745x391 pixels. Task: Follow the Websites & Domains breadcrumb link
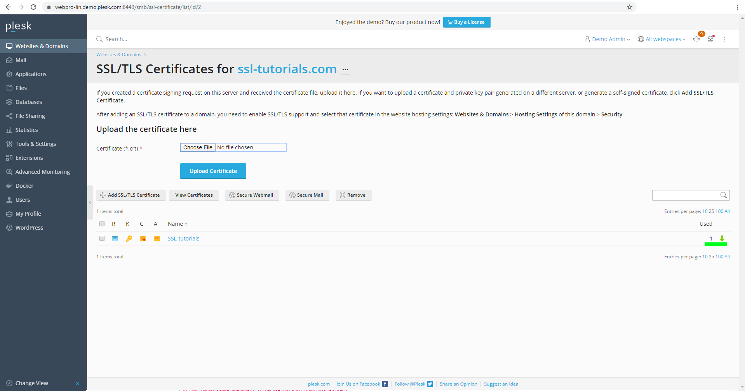[119, 55]
